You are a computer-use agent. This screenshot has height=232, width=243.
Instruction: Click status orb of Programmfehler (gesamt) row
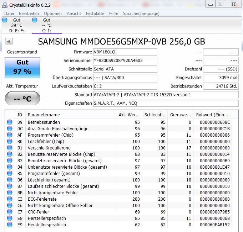10,173
